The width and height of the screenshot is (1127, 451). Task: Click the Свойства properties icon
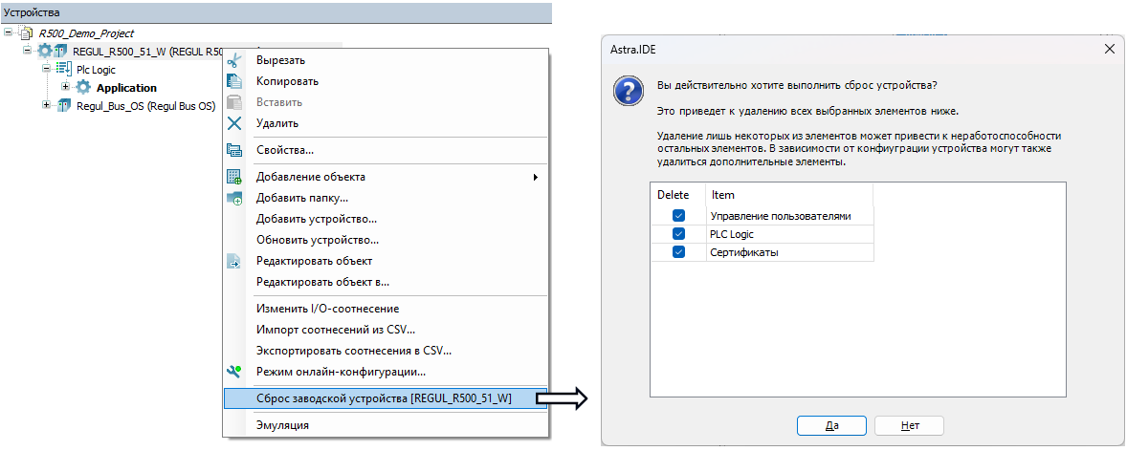click(x=234, y=150)
